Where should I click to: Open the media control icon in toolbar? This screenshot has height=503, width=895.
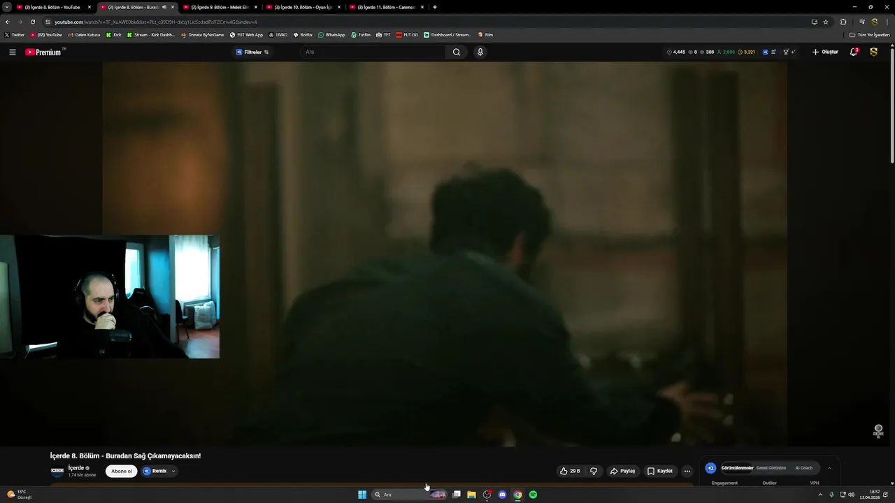pos(862,22)
